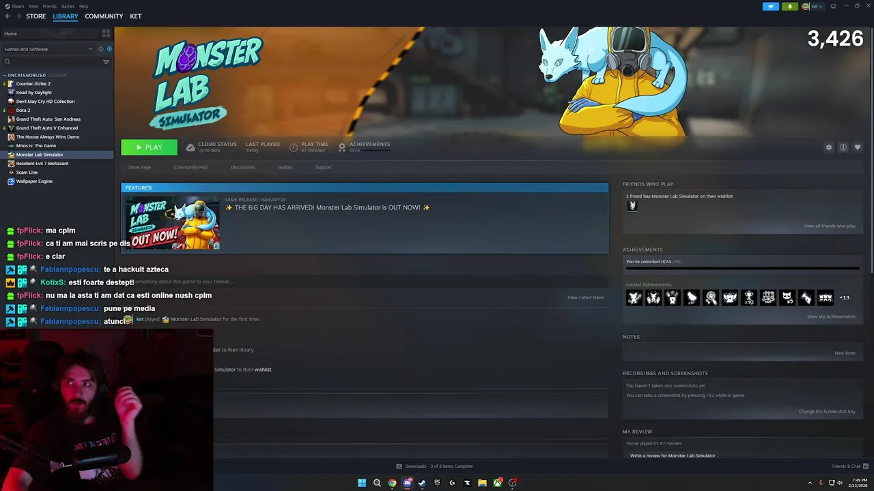Show hidden system tray icons
Image resolution: width=874 pixels, height=491 pixels.
click(810, 483)
